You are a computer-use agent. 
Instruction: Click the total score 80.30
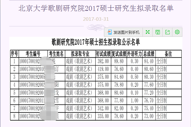tap(149, 77)
